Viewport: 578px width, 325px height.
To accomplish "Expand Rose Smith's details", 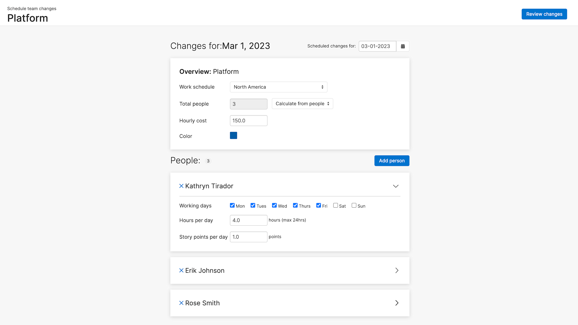I will coord(397,303).
